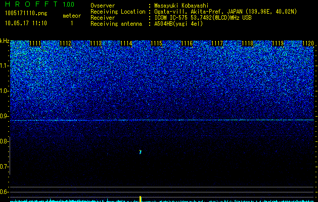Image resolution: width=318 pixels, height=202 pixels.
Task: Click the date stamp 10.05.17 11:10
Action: coord(26,23)
